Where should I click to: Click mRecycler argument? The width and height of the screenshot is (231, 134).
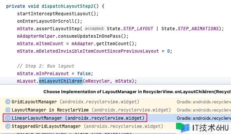pos(98,81)
